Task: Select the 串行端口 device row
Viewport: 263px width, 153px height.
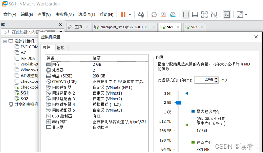Action: coord(97,122)
